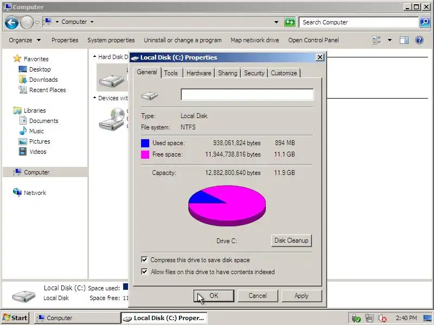Collapse the Hard Disk Drives group
This screenshot has width=434, height=325.
(x=94, y=57)
